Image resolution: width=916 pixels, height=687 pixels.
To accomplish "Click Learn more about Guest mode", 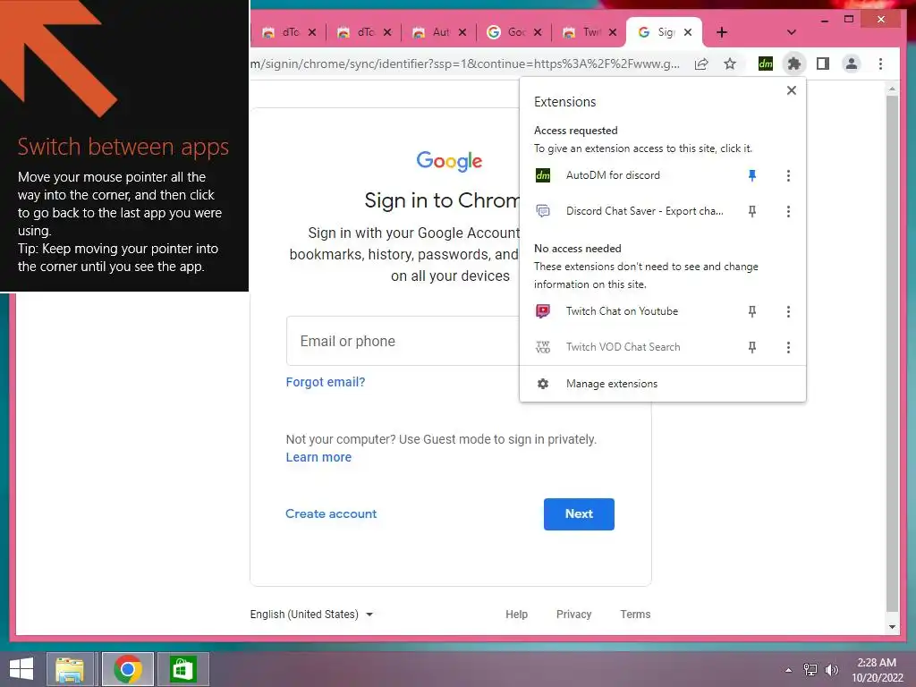I will (x=318, y=457).
